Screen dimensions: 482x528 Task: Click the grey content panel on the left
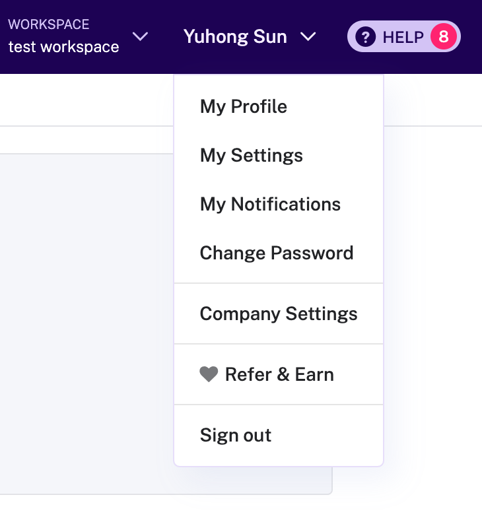(86, 323)
